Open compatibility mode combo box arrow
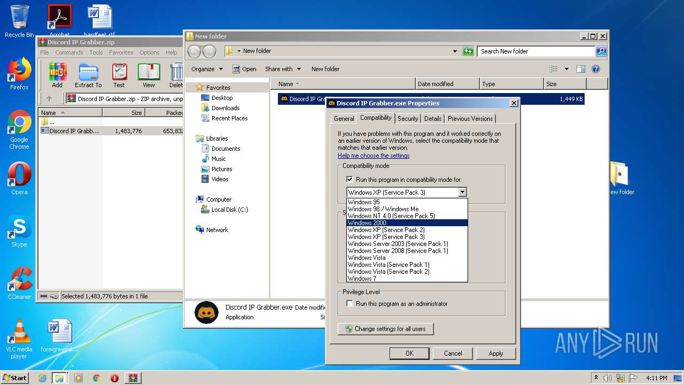Screen dimensions: 684x385 point(463,192)
